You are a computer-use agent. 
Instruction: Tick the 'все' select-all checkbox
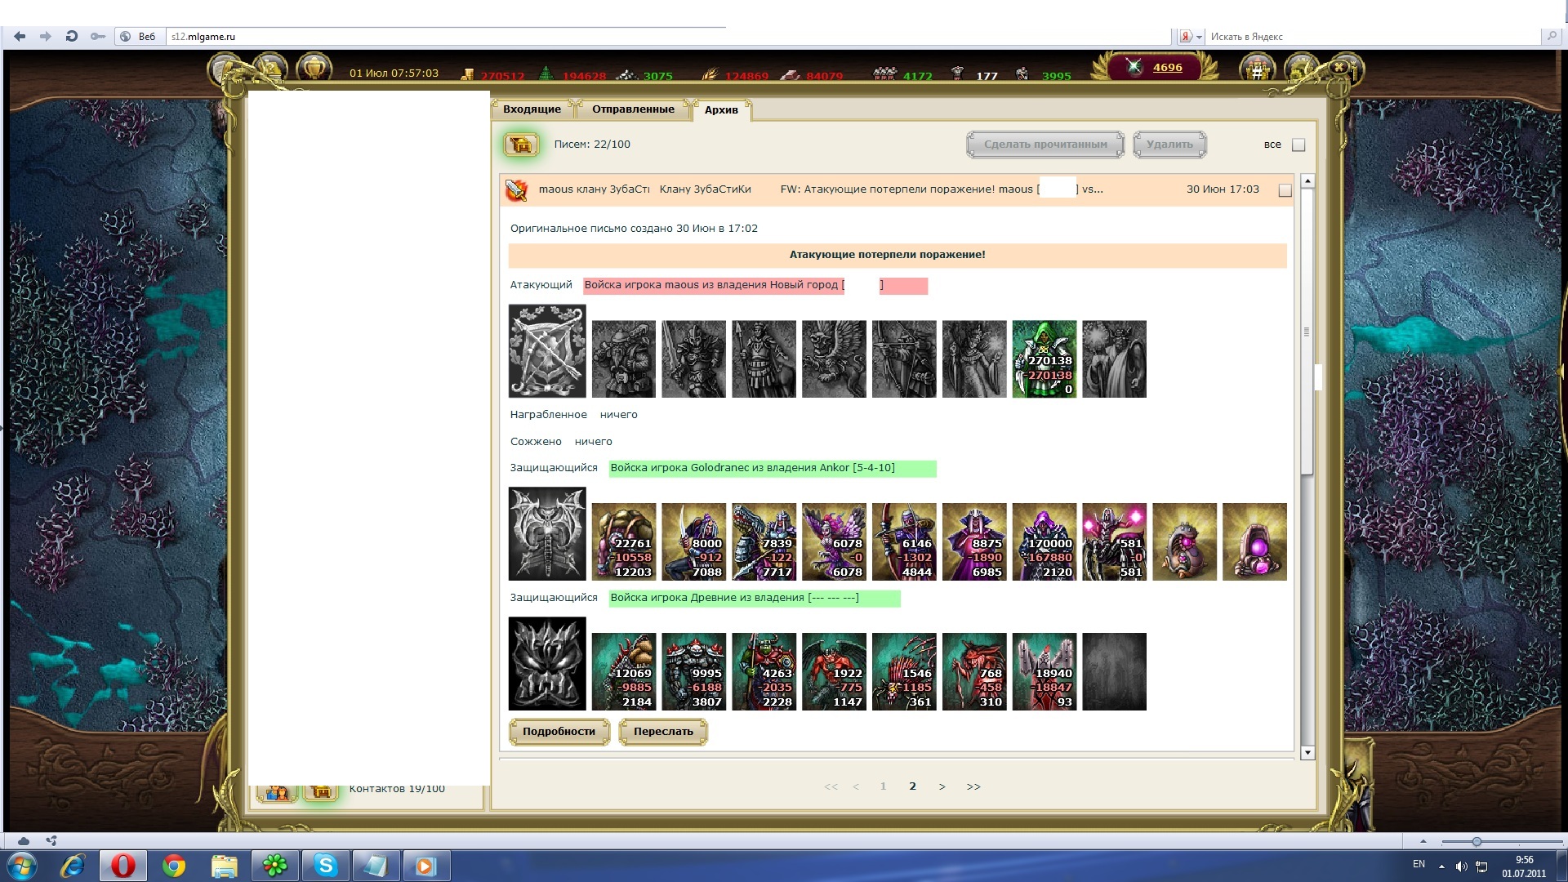pyautogui.click(x=1298, y=145)
